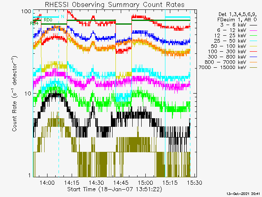Click the magenta line swatch for 6 - 12 keV
This screenshot has height=197, width=262.
click(253, 30)
